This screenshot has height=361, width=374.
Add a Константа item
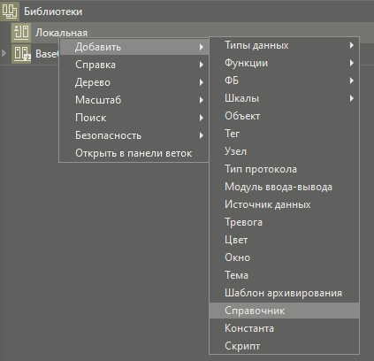click(285, 328)
